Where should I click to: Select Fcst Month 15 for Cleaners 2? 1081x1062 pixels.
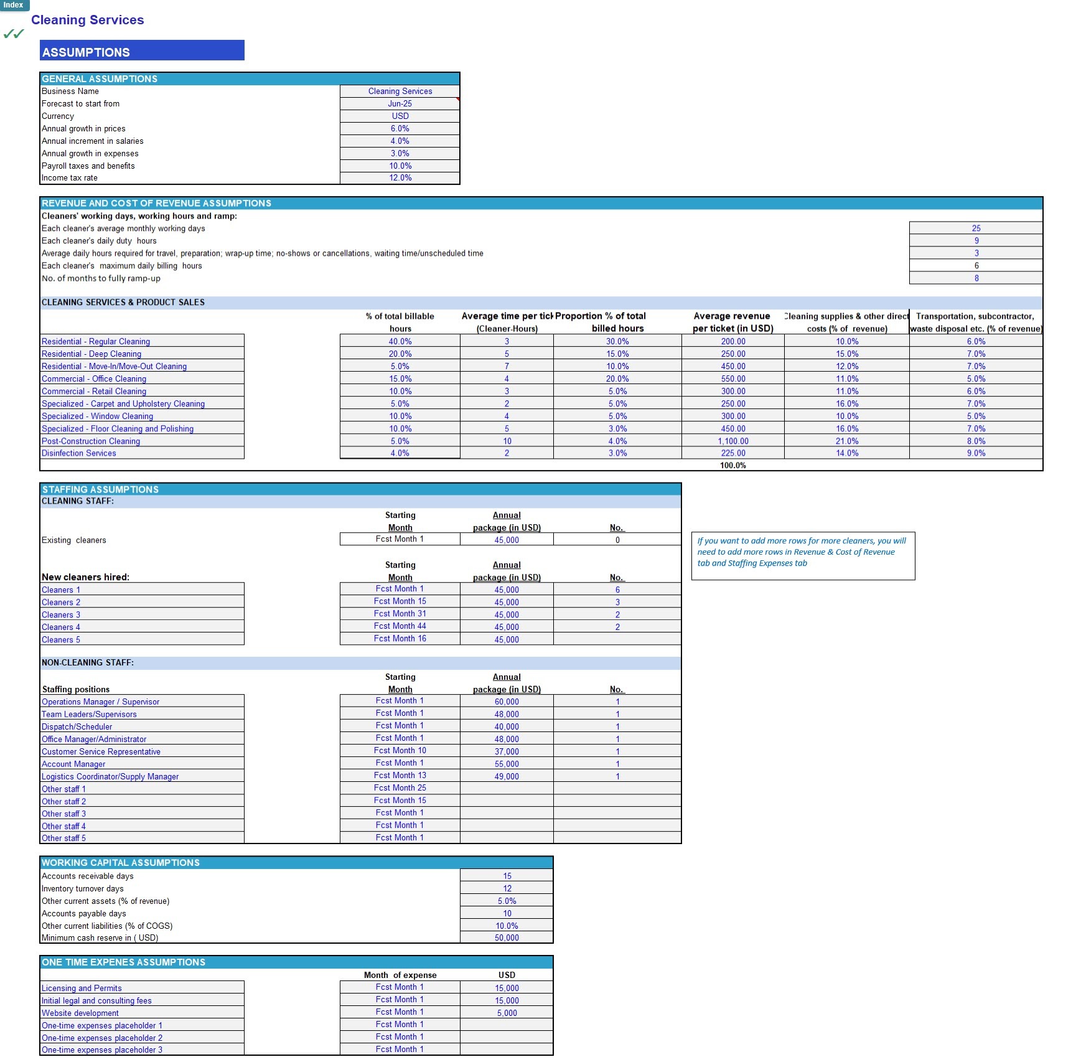pyautogui.click(x=400, y=601)
